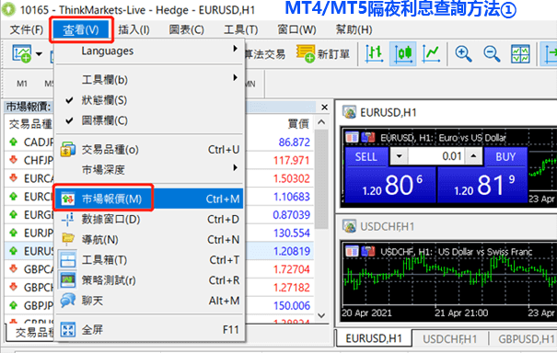Click the SELL button on EURUSD chart
This screenshot has height=353, width=557.
[x=366, y=157]
